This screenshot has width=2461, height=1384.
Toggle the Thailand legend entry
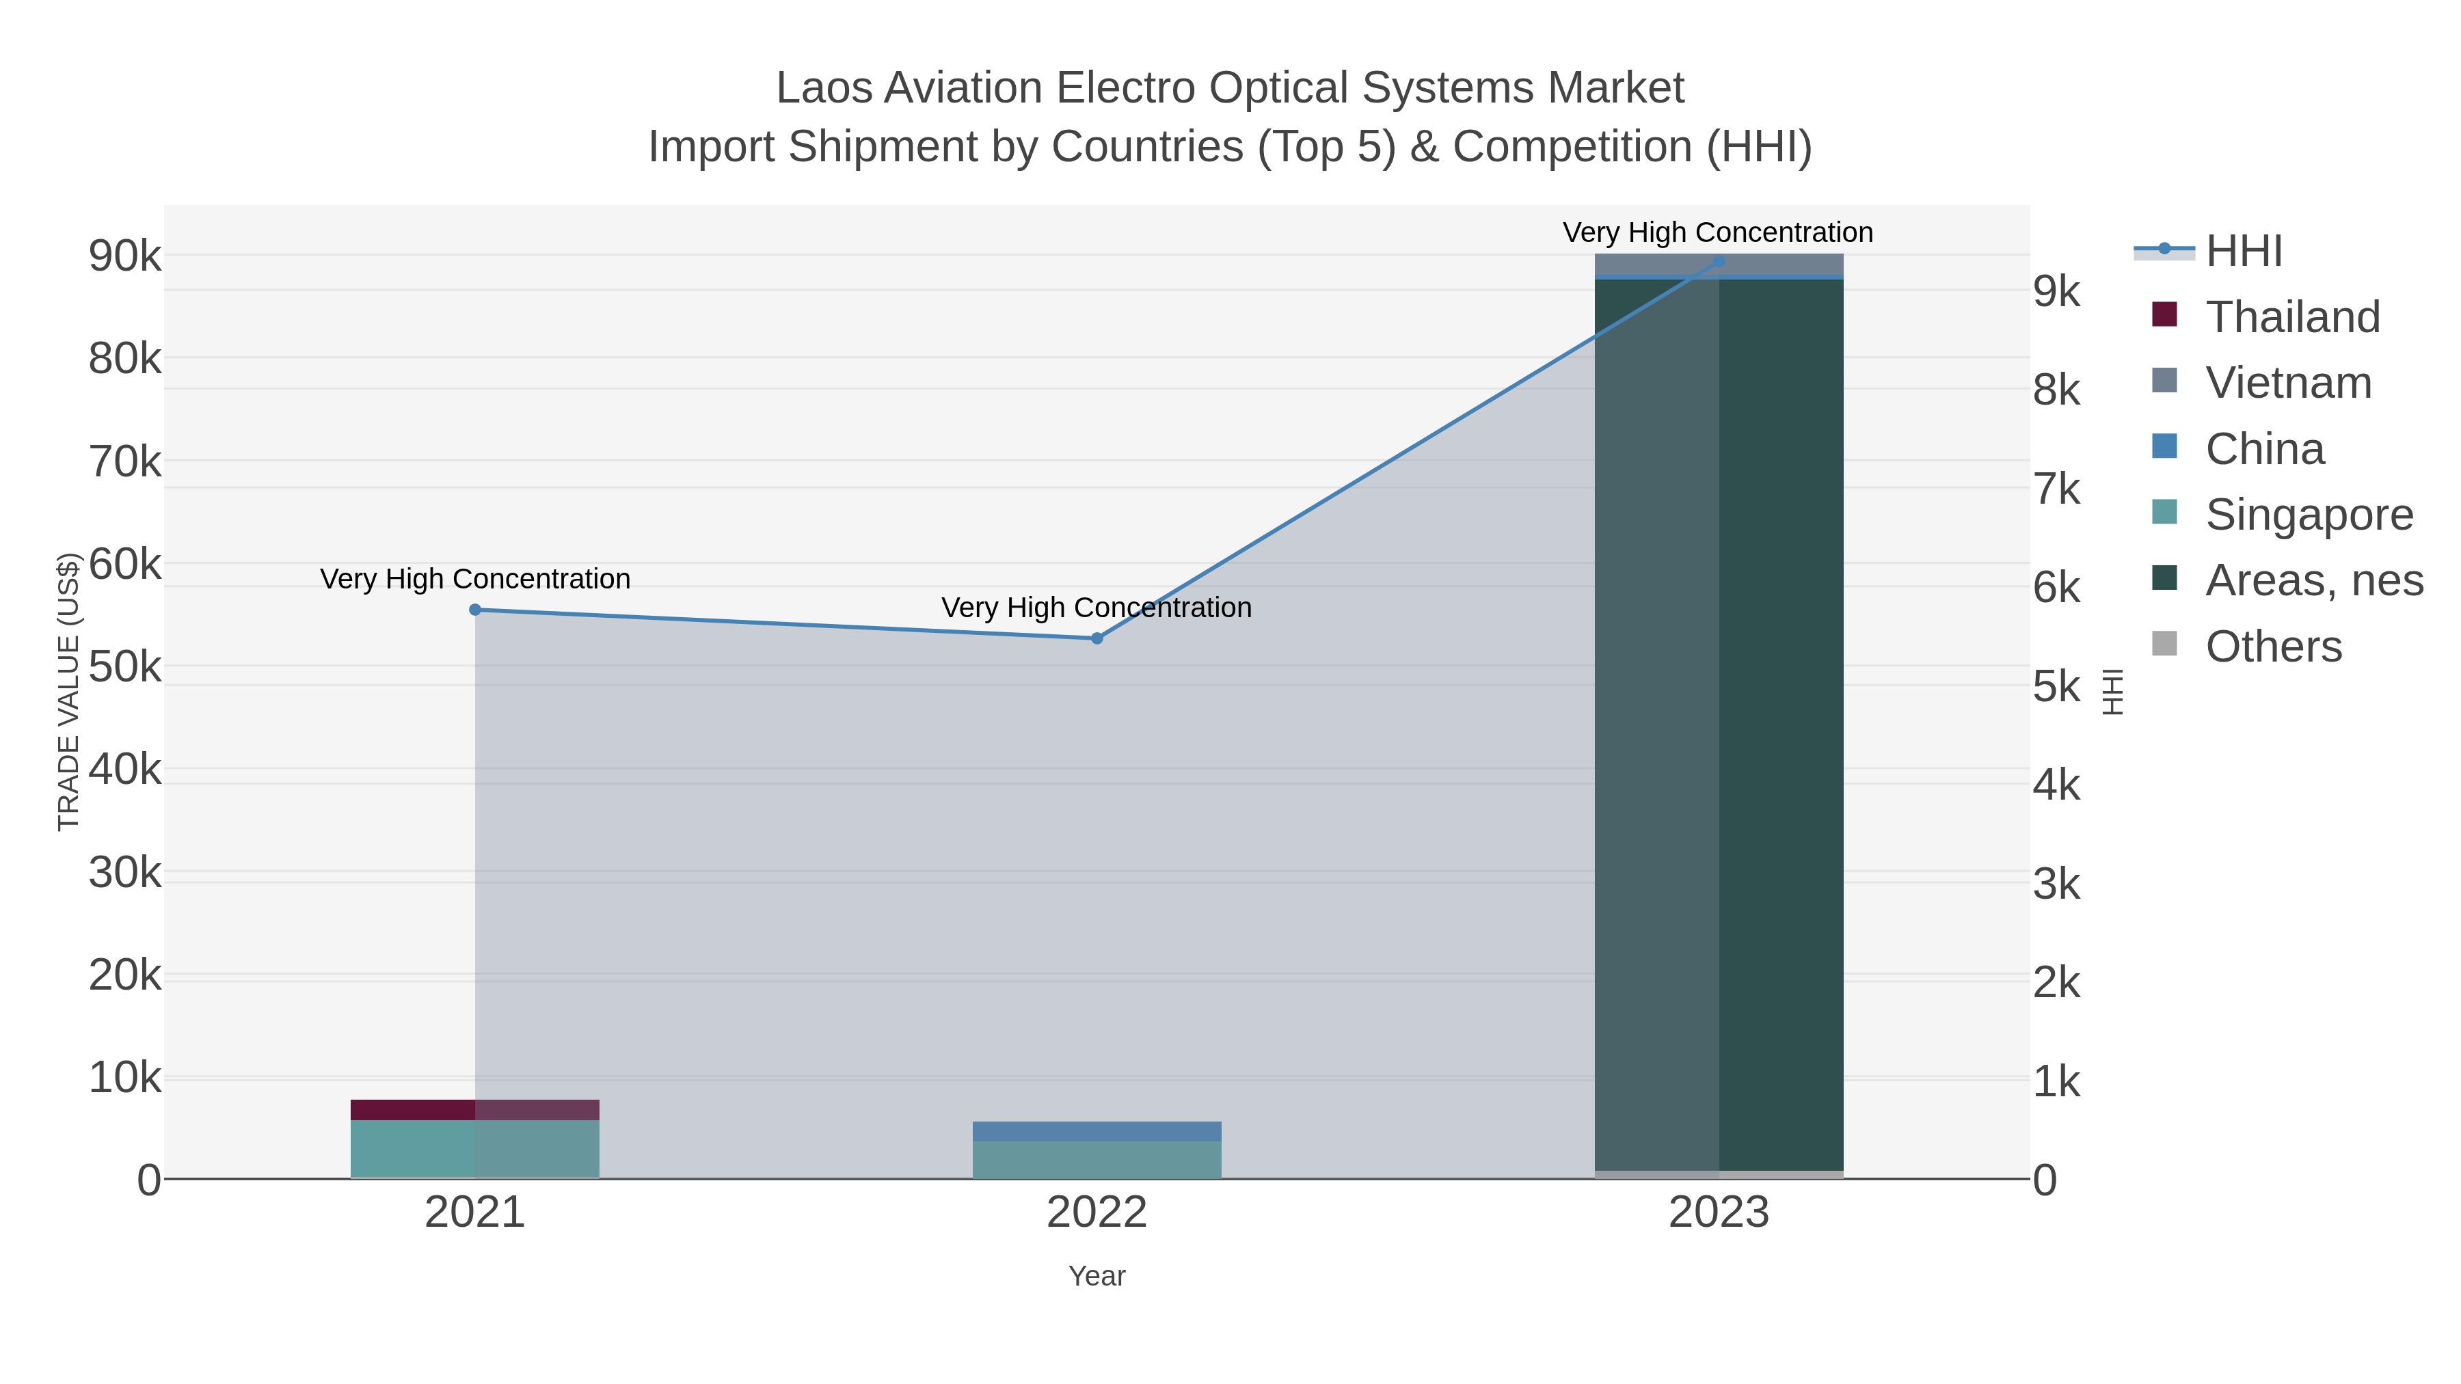tap(2266, 317)
